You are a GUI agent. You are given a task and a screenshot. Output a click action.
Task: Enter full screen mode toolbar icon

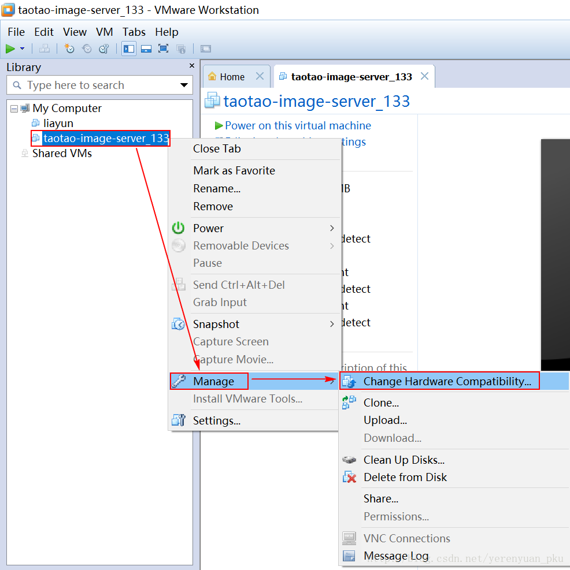(x=164, y=49)
